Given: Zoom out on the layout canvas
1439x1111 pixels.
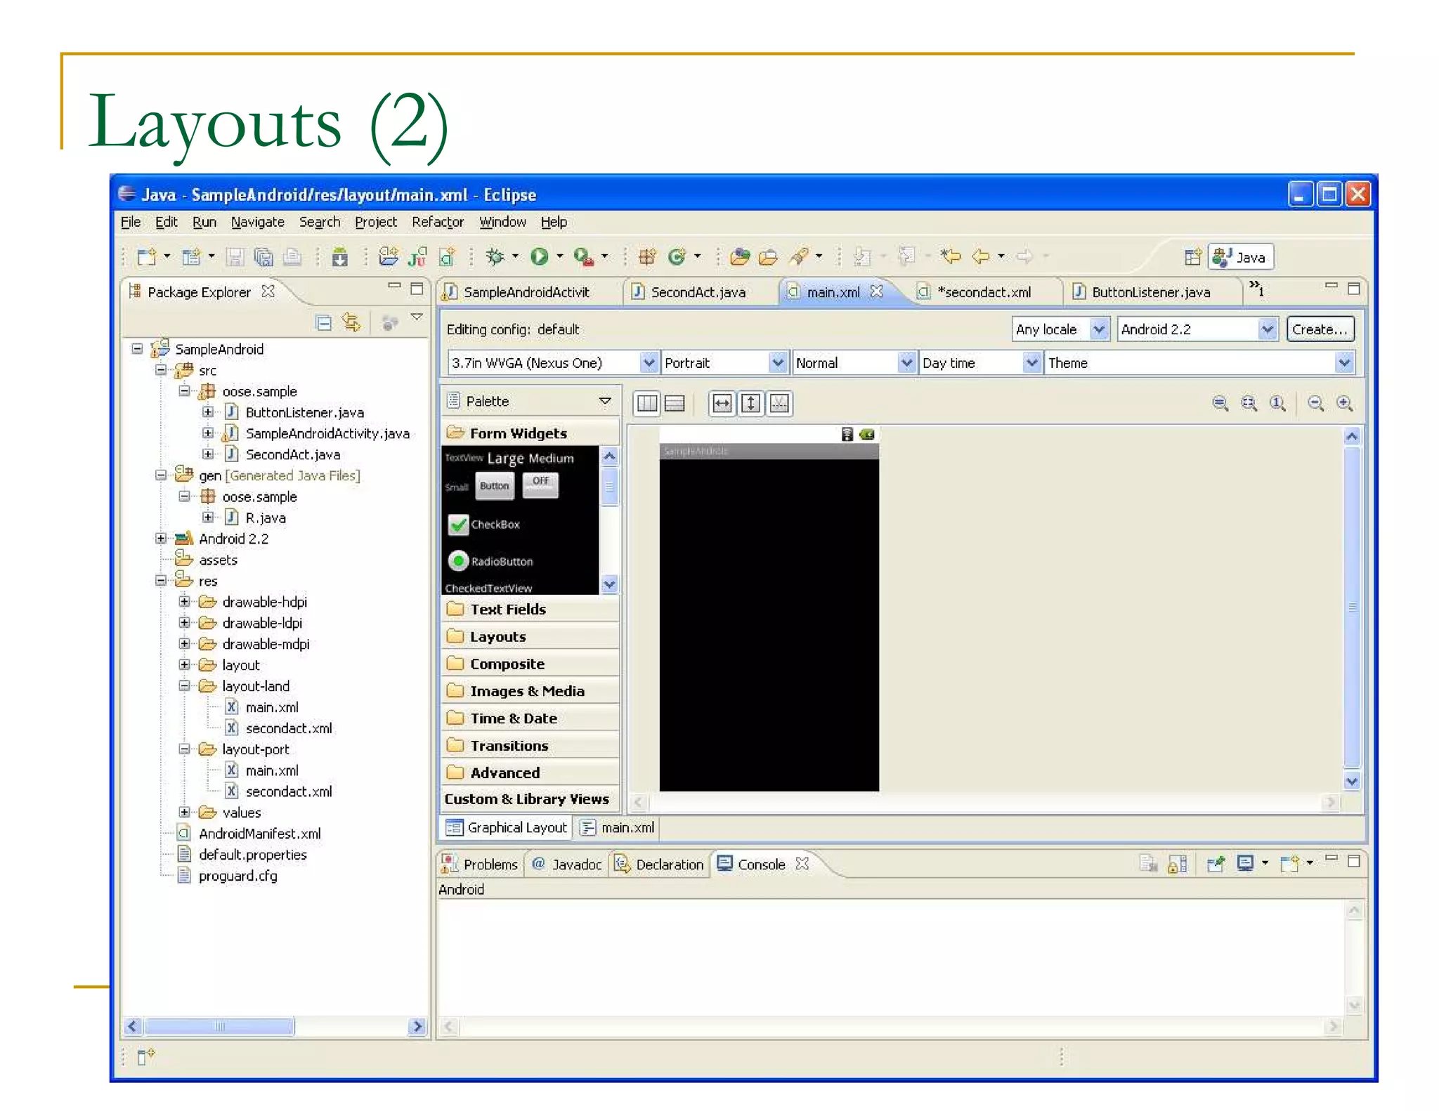Looking at the screenshot, I should pyautogui.click(x=1315, y=403).
